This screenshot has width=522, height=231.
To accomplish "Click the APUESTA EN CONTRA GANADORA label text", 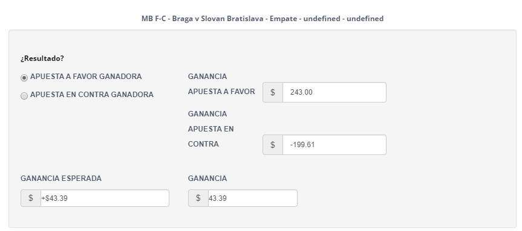I will coord(92,95).
